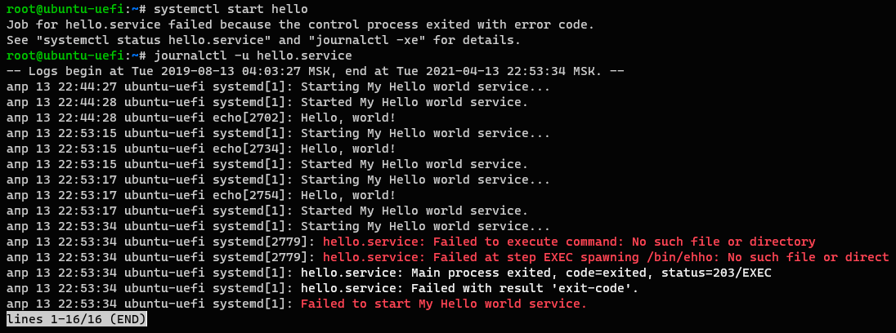The width and height of the screenshot is (896, 333).
Task: Click the echo[2754] Hello, world! line
Action: [x=200, y=195]
